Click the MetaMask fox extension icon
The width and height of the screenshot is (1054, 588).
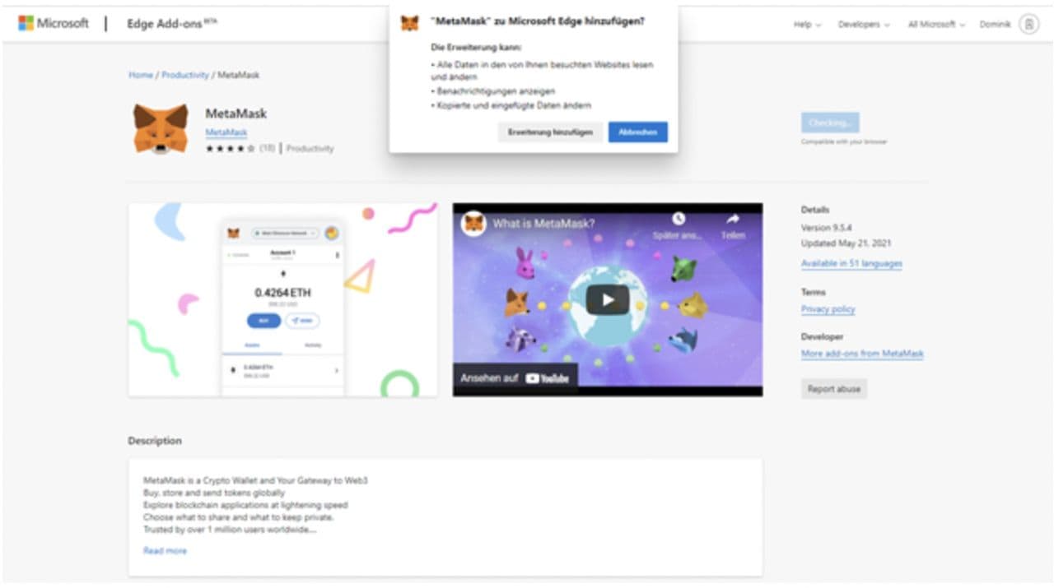161,129
